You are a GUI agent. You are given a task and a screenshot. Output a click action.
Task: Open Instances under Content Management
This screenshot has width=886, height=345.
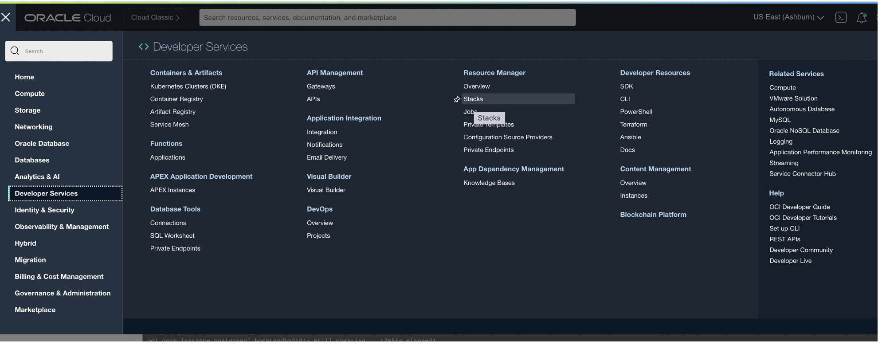click(x=634, y=196)
